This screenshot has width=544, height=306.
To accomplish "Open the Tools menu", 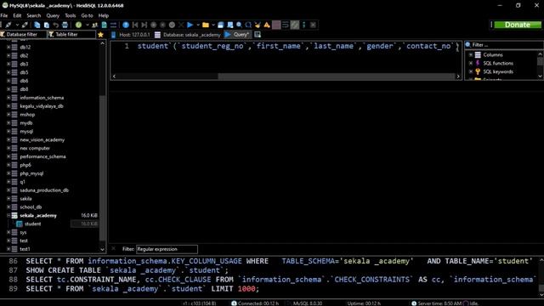I will point(70,15).
